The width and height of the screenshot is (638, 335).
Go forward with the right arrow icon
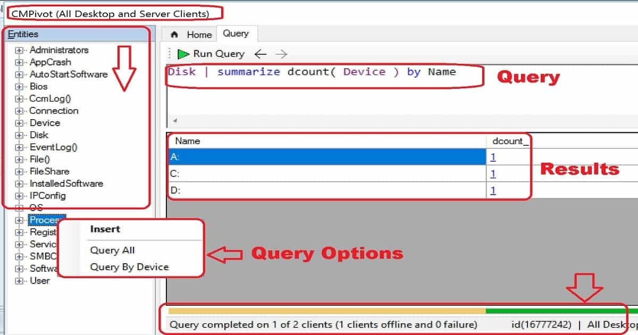(x=282, y=54)
